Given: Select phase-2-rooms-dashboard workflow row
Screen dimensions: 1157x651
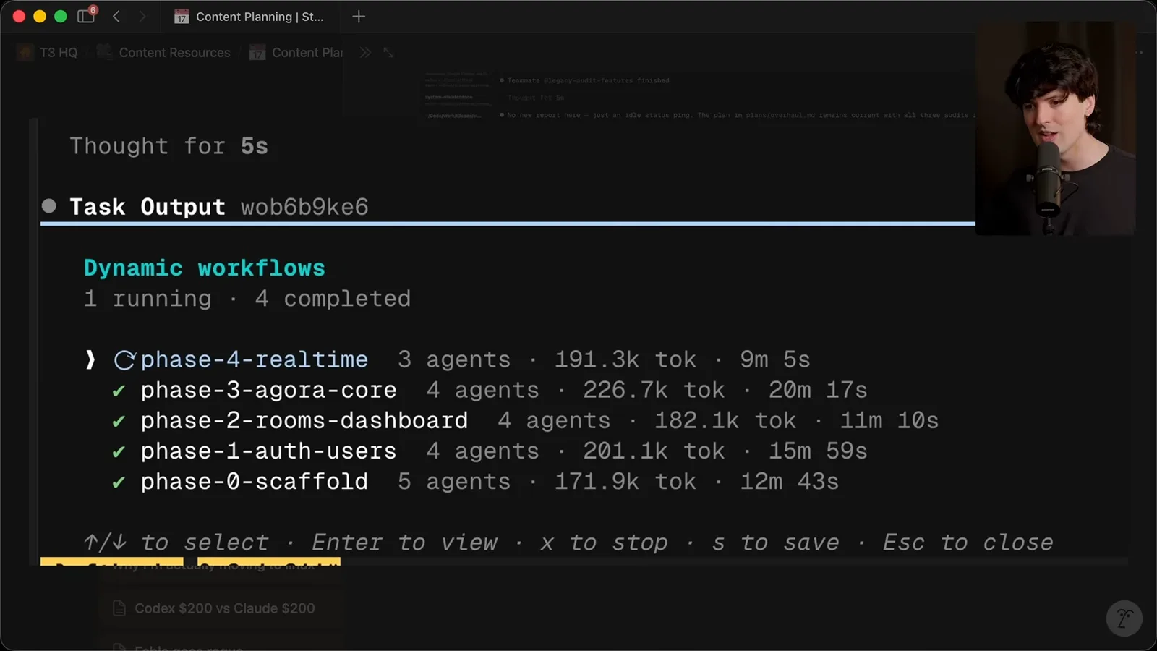Looking at the screenshot, I should (525, 420).
